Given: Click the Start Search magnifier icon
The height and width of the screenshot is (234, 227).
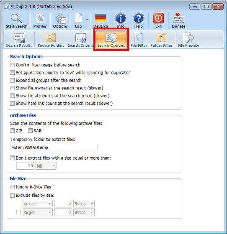Looking at the screenshot, I should point(16,18).
